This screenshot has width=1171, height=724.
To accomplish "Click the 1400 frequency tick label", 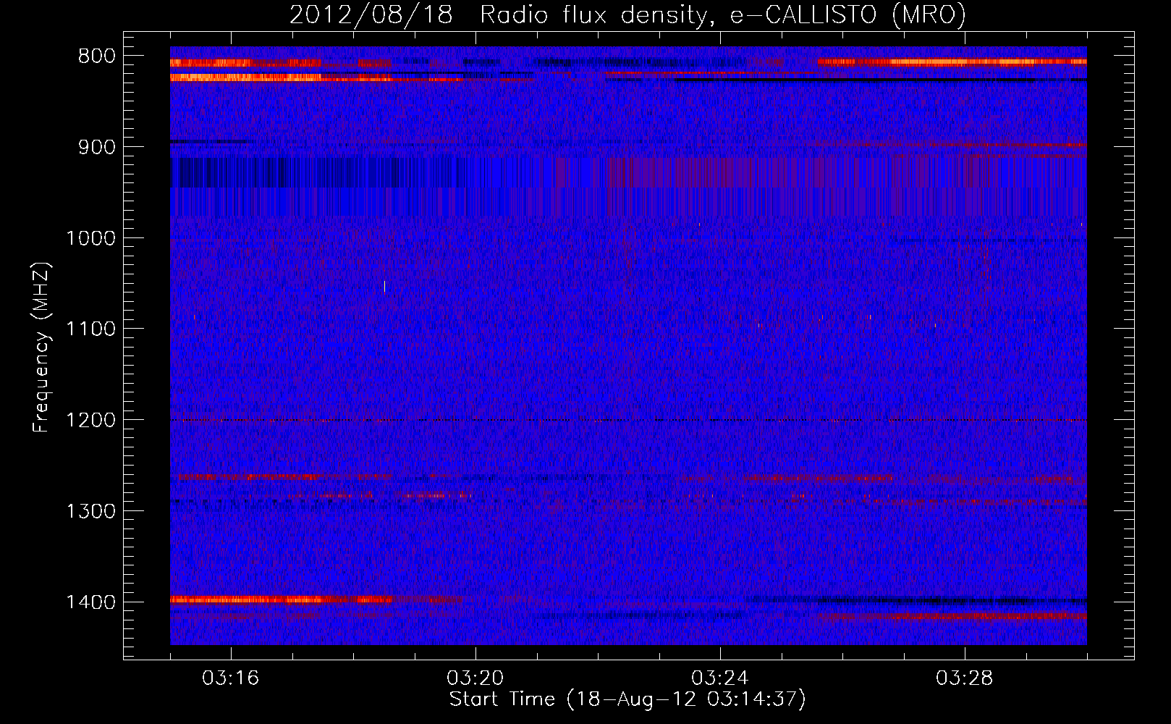I will tap(90, 602).
